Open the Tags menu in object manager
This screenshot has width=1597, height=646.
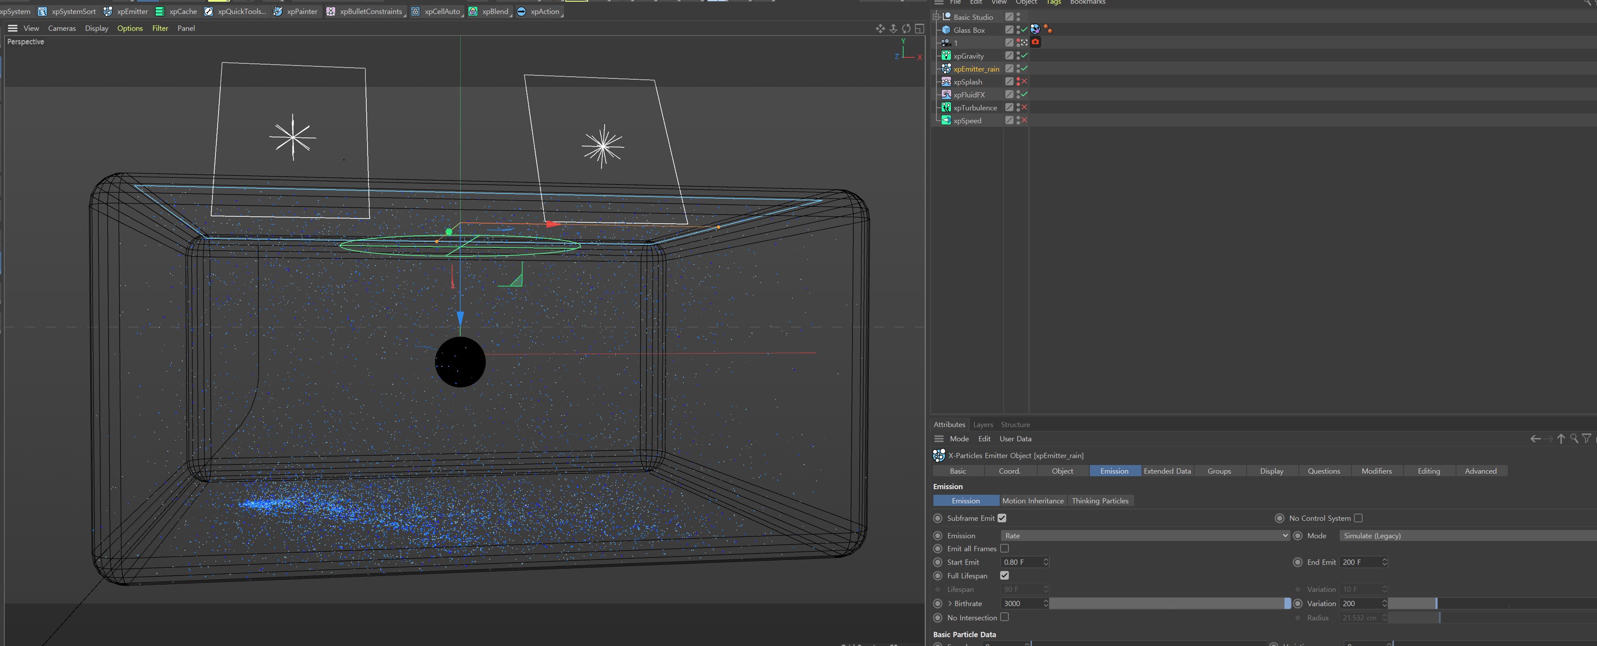click(x=1054, y=3)
